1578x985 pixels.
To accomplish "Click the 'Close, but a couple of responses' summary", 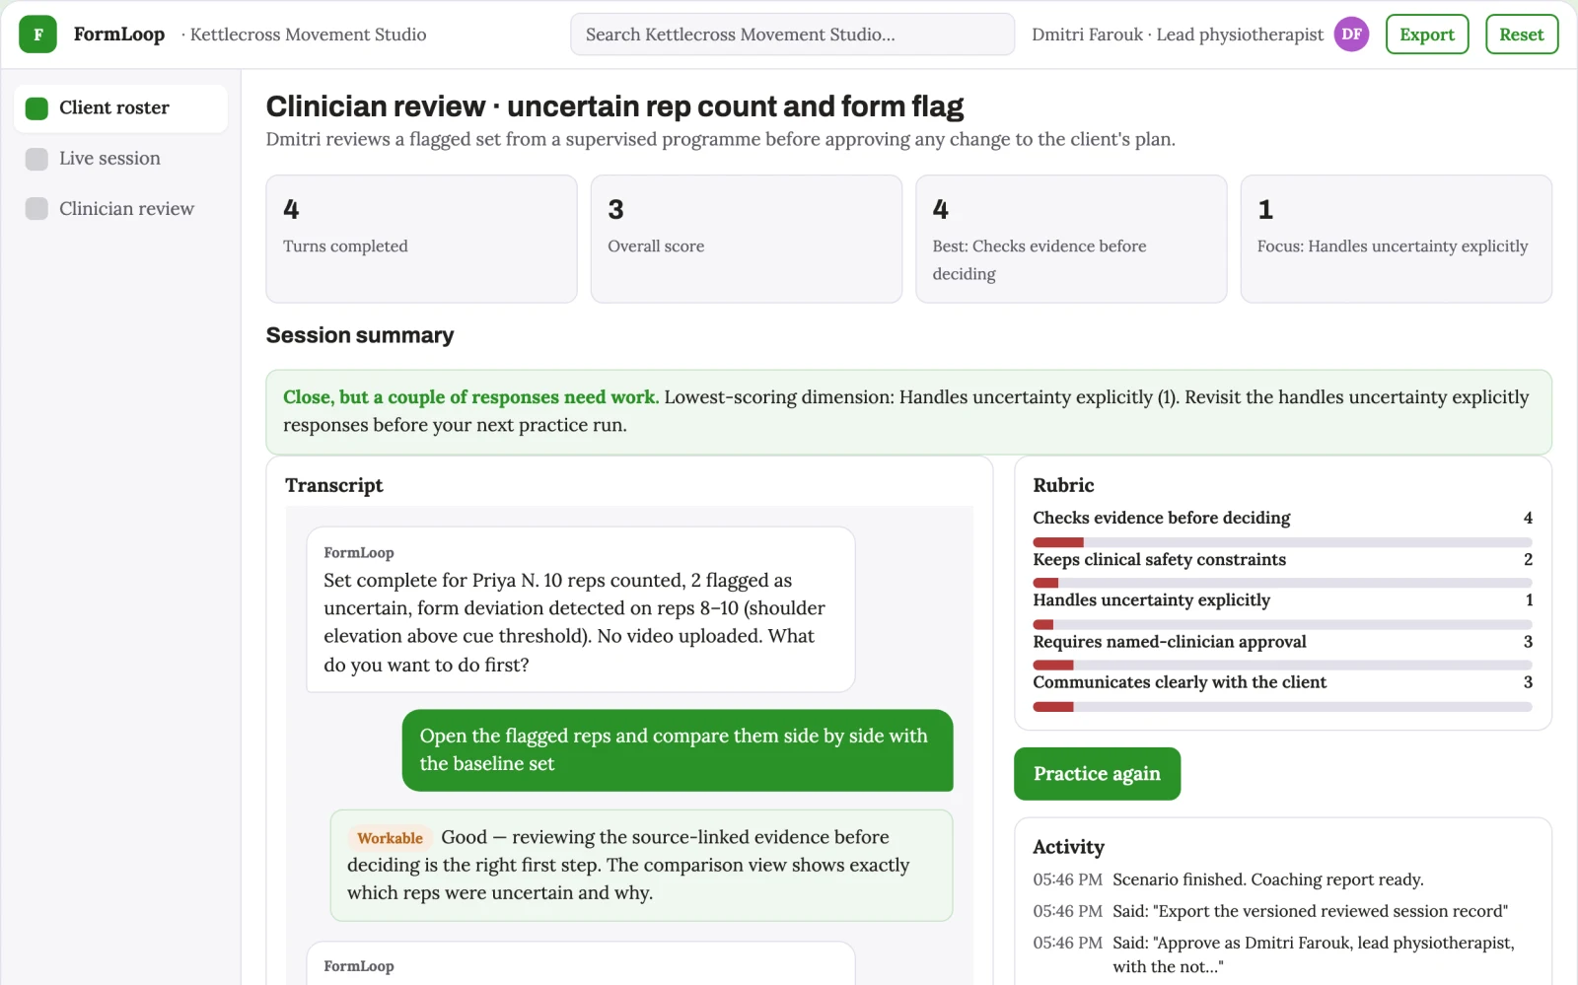I will point(908,412).
